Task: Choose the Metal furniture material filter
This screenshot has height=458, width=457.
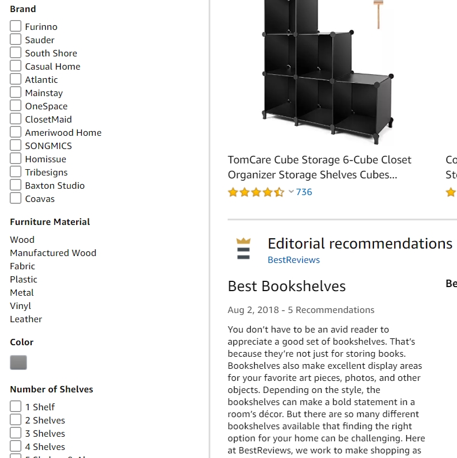Action: (22, 292)
